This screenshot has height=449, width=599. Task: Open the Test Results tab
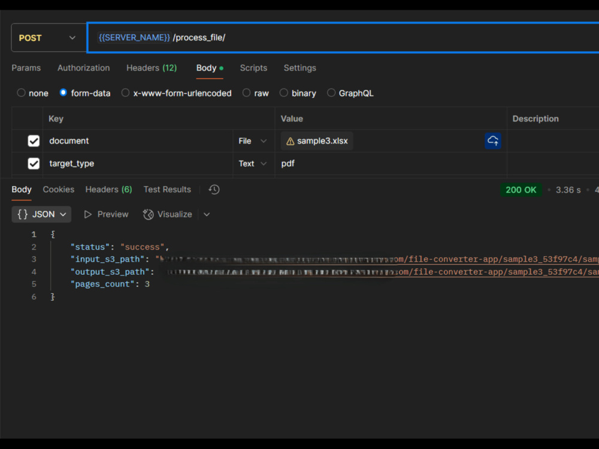coord(167,189)
